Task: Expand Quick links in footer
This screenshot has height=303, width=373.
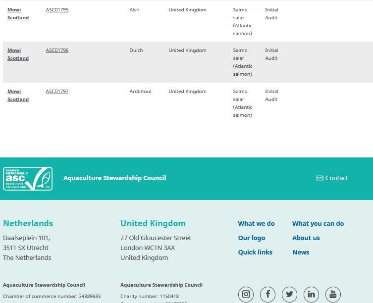Action: [255, 252]
